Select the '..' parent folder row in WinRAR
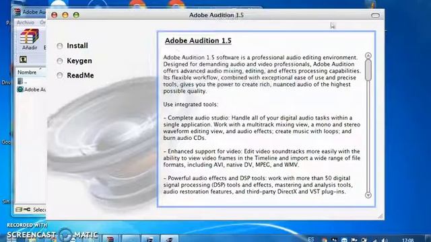Image resolution: width=431 pixels, height=242 pixels. click(31, 81)
